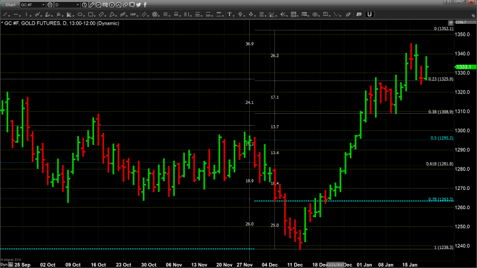Select the trend line drawing tool
The width and height of the screenshot is (477, 268).
[x=5, y=13]
